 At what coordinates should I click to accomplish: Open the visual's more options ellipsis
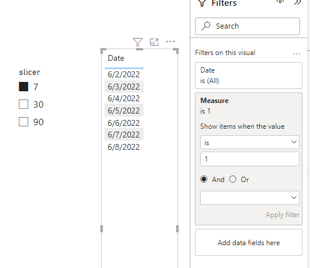coord(170,42)
